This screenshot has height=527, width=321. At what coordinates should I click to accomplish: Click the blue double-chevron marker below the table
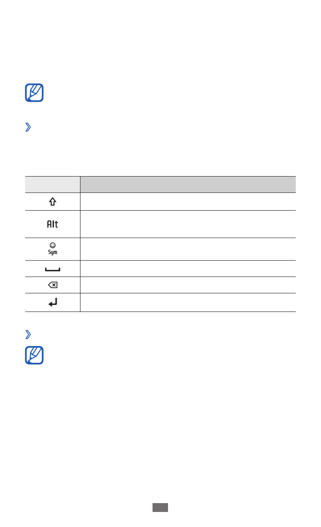pyautogui.click(x=28, y=335)
